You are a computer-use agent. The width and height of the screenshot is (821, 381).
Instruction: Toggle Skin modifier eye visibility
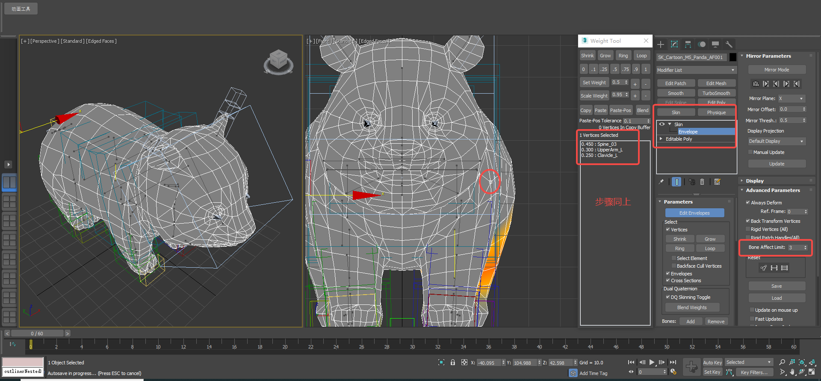pyautogui.click(x=662, y=124)
